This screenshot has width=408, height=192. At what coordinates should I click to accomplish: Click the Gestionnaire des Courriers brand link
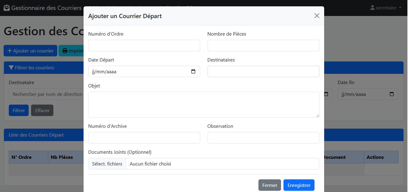[43, 8]
